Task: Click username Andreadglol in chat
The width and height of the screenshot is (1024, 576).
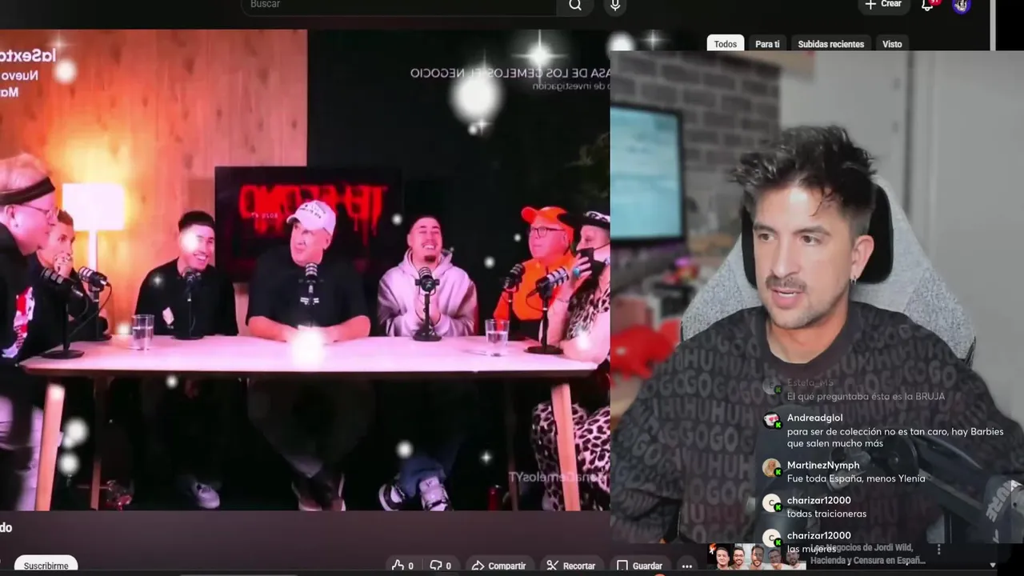Action: (x=814, y=418)
